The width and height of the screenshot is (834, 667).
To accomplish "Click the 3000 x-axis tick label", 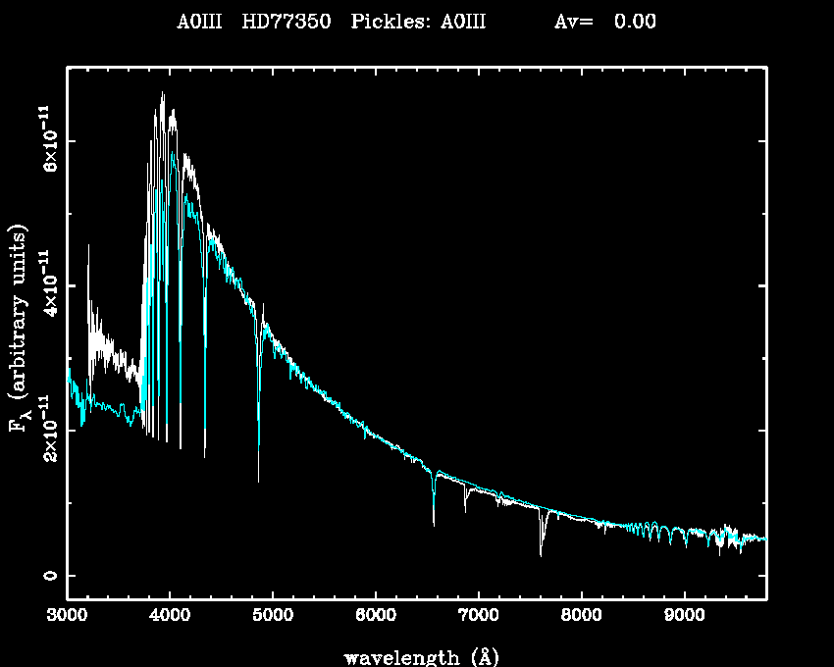I will pos(67,616).
